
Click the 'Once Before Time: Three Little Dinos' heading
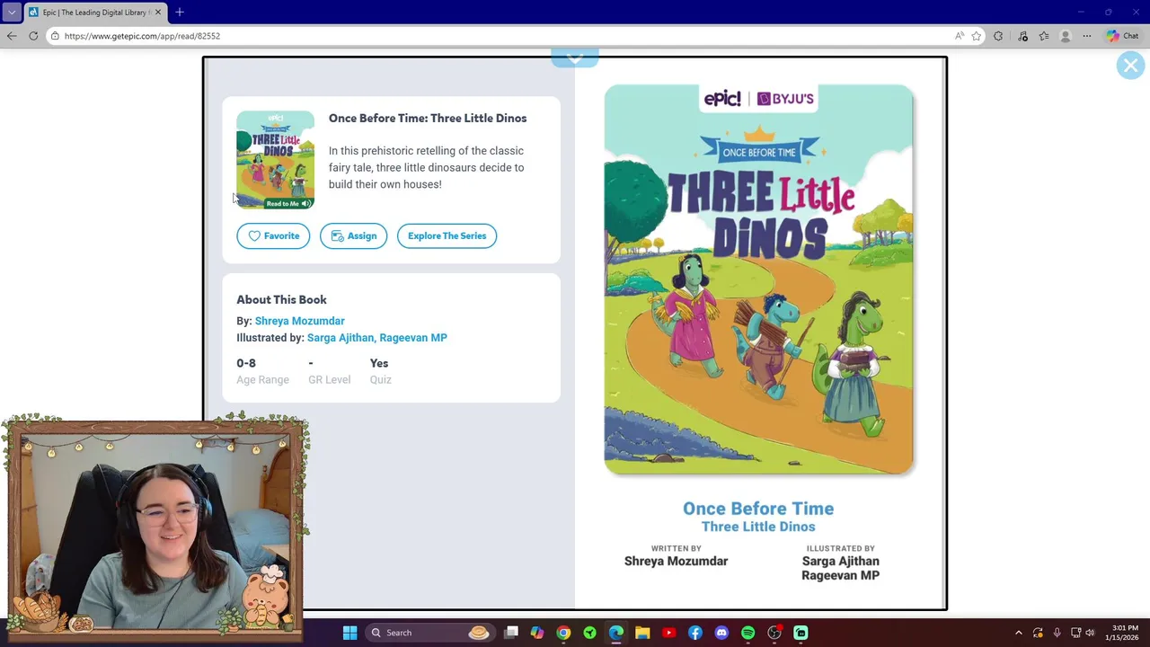point(428,119)
